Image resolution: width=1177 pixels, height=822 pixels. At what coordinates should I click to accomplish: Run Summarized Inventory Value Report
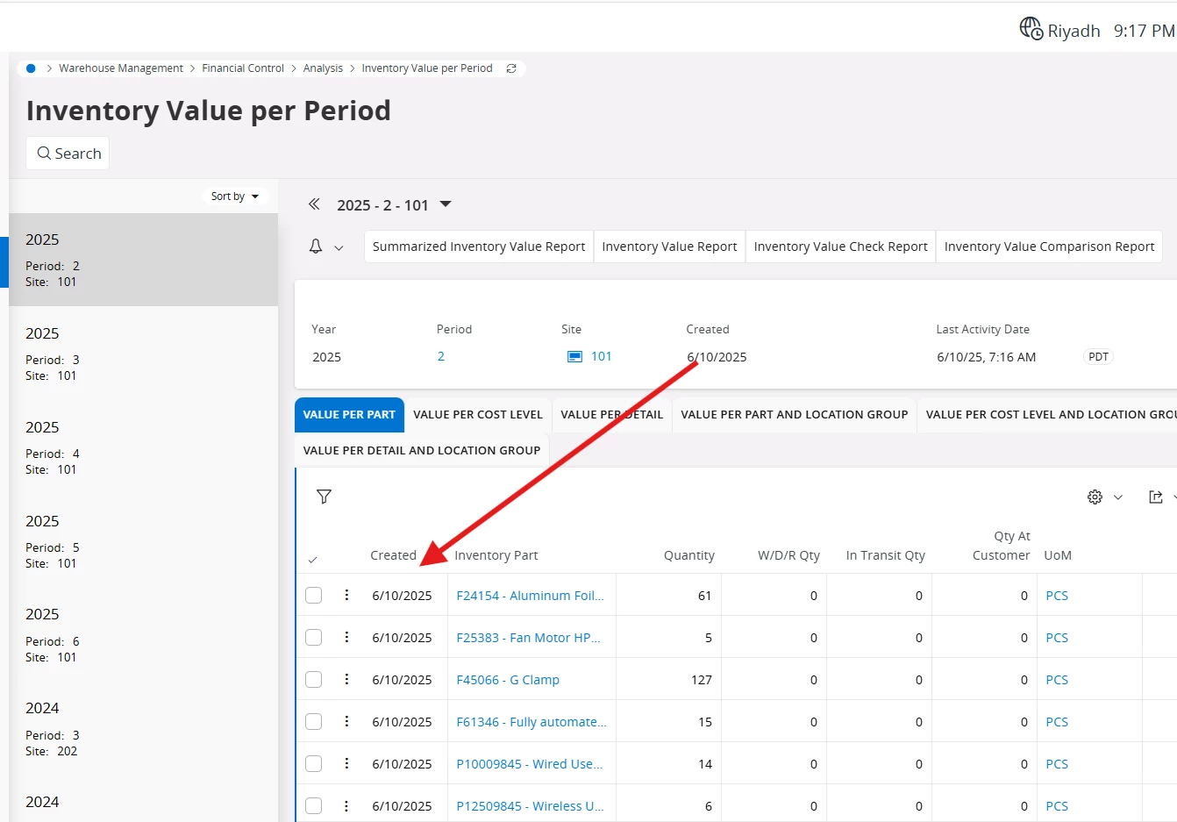point(479,247)
